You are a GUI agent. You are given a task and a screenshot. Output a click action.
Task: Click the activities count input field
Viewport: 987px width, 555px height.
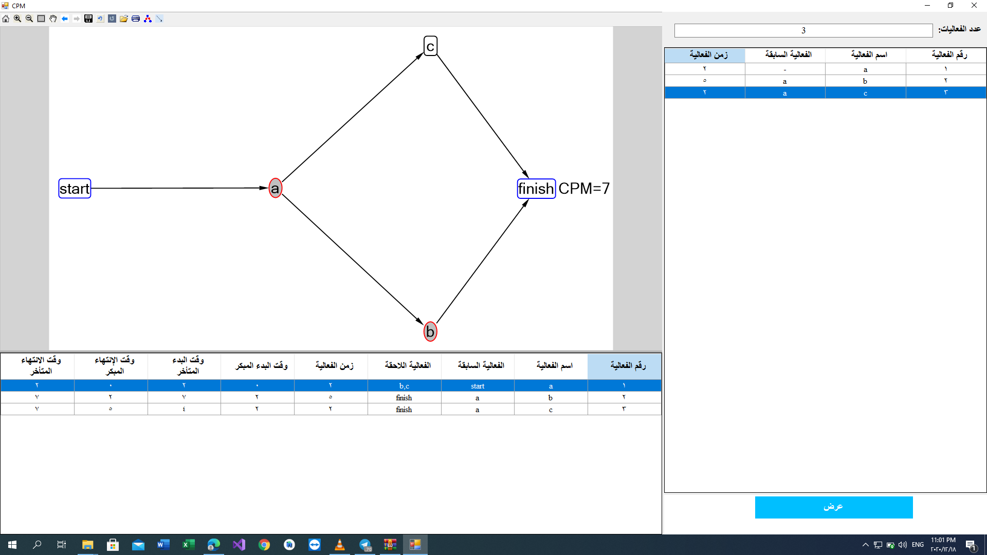(803, 31)
